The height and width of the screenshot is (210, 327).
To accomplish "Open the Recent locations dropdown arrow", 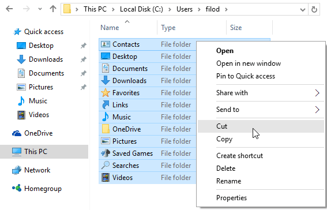I will [x=40, y=9].
